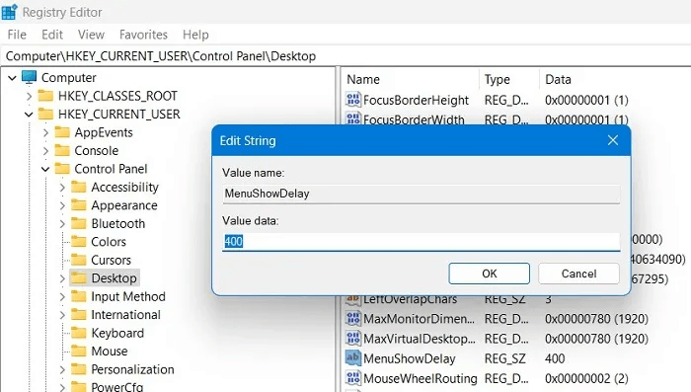Select the Colors key label
Image resolution: width=691 pixels, height=392 pixels.
[109, 242]
